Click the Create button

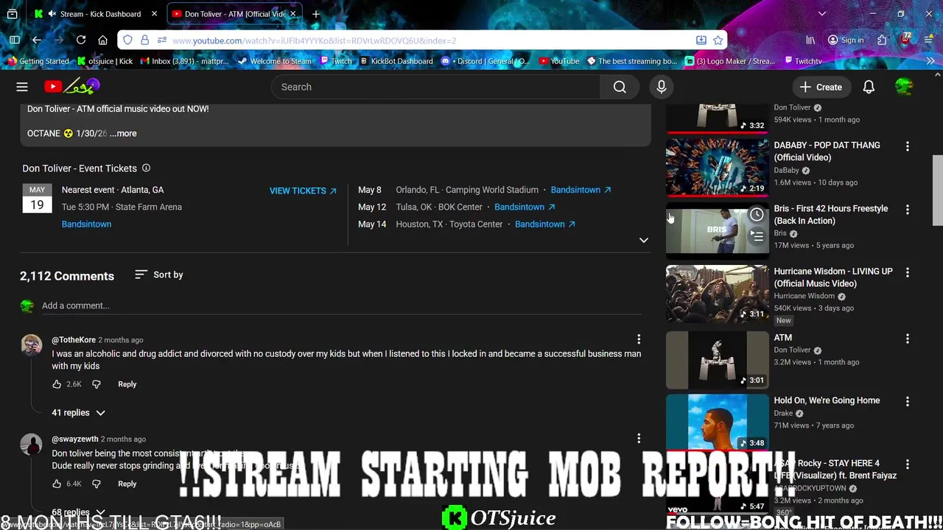click(821, 87)
